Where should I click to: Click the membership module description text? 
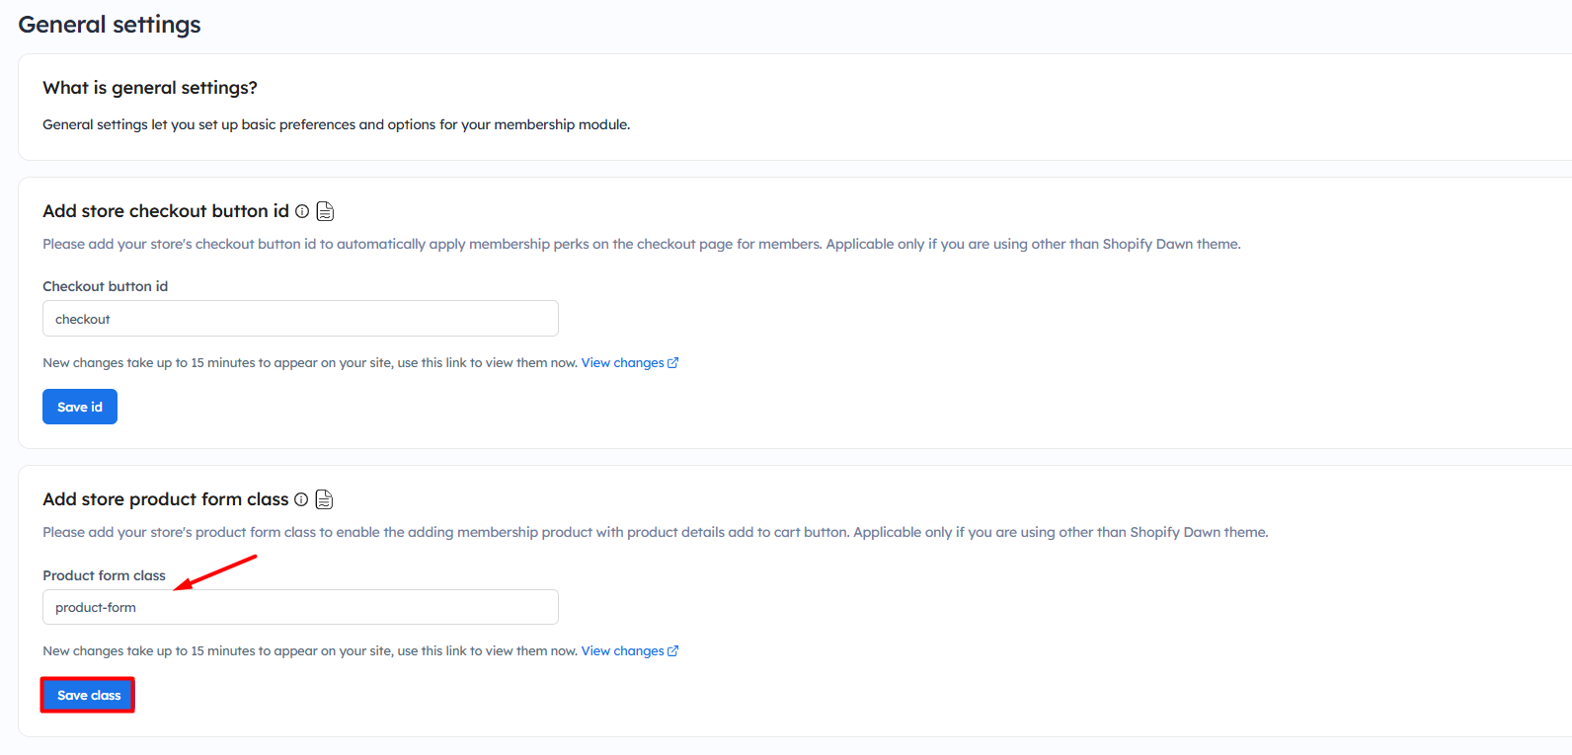coord(336,124)
